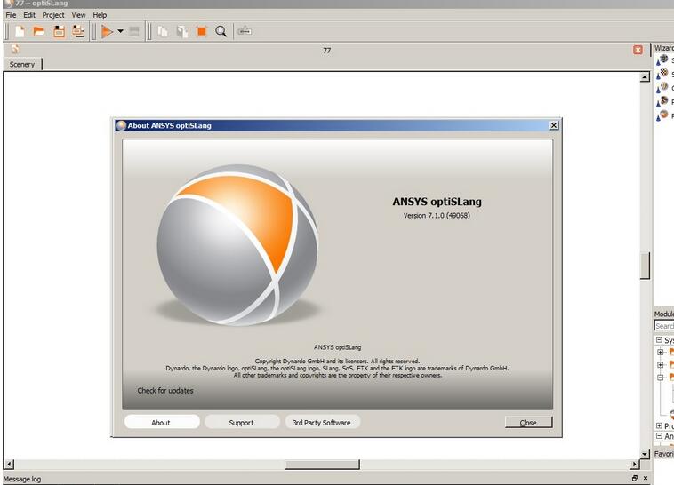Switch to the 3rd Party Software tab
Image resolution: width=674 pixels, height=485 pixels.
pos(322,422)
